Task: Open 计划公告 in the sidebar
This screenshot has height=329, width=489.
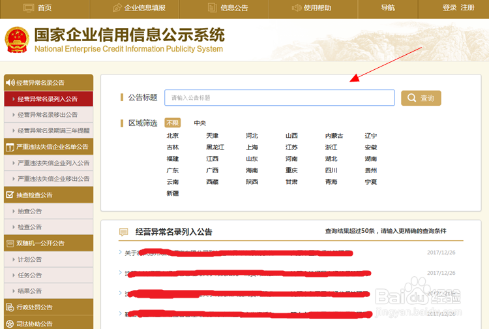Action: (x=49, y=259)
